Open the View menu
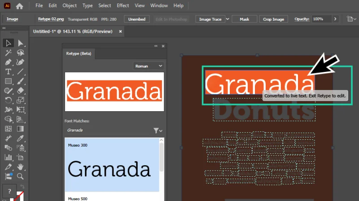359x201 pixels. [140, 5]
